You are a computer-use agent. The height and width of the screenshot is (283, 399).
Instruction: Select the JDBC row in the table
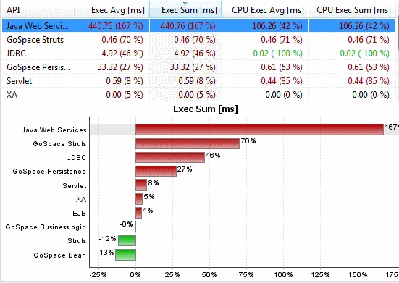[199, 53]
